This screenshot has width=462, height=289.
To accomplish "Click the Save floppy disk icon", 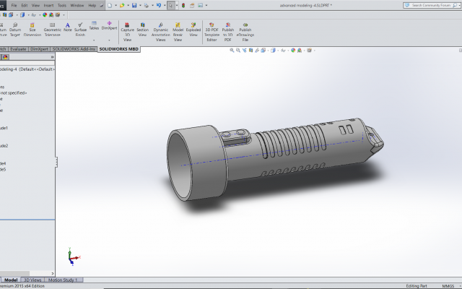I will pos(134,5).
